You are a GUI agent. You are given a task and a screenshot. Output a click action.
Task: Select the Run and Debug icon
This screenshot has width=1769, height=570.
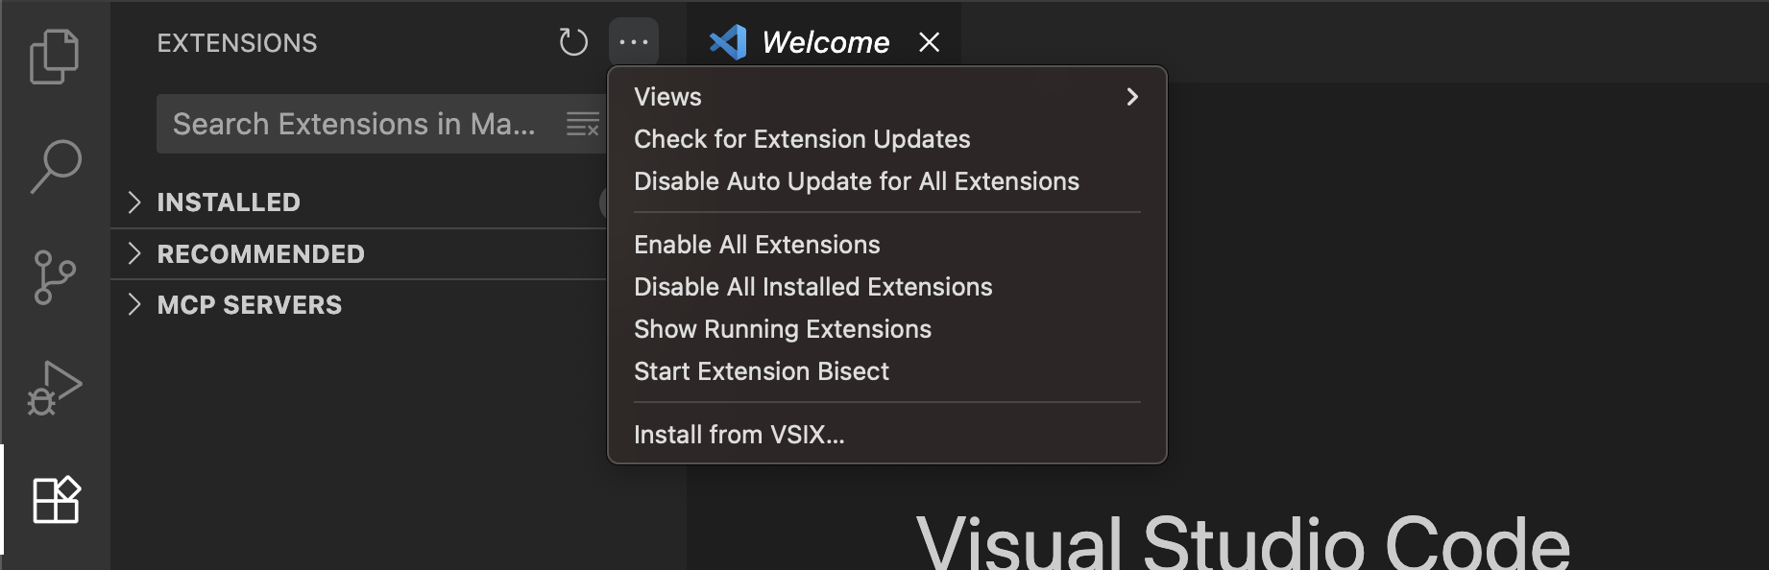(55, 388)
